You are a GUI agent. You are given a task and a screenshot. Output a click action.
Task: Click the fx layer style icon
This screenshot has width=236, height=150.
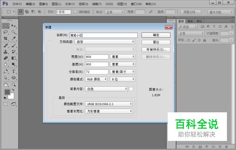[194, 146]
